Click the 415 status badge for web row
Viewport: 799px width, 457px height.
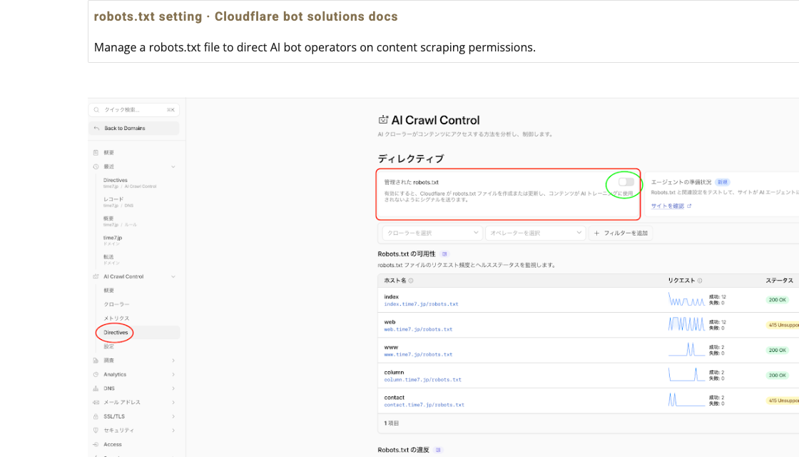click(783, 325)
